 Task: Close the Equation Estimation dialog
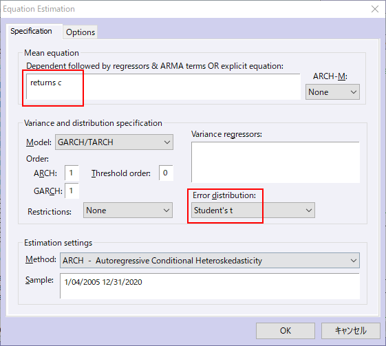click(x=375, y=9)
